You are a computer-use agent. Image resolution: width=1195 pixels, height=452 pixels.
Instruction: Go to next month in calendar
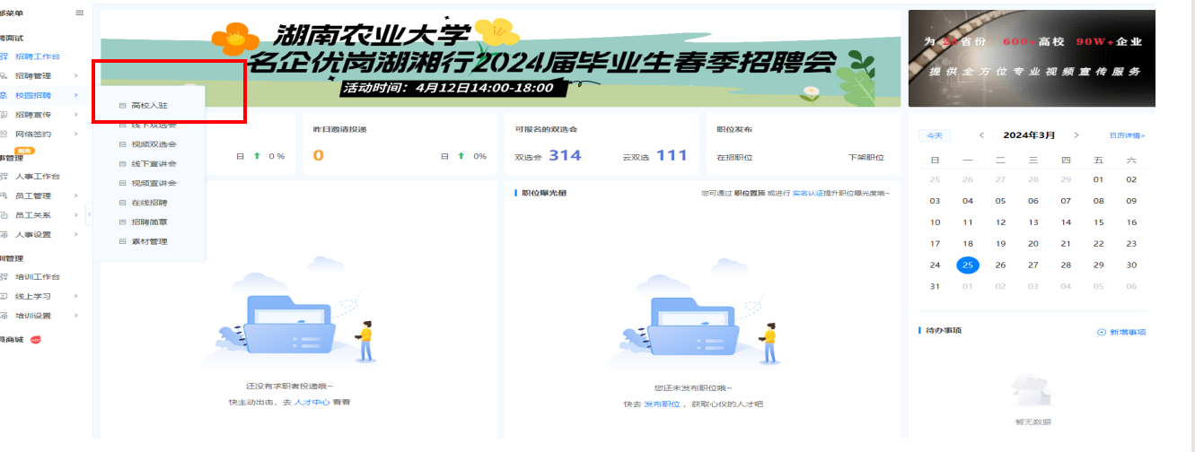[x=1076, y=135]
